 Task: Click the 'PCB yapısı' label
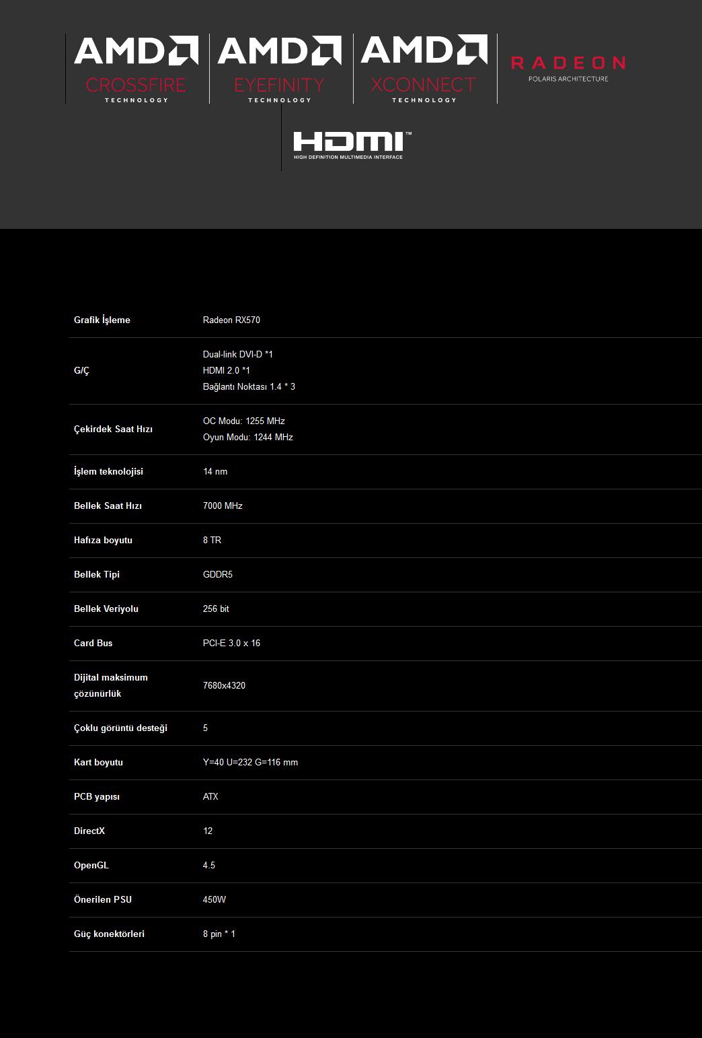tap(97, 796)
